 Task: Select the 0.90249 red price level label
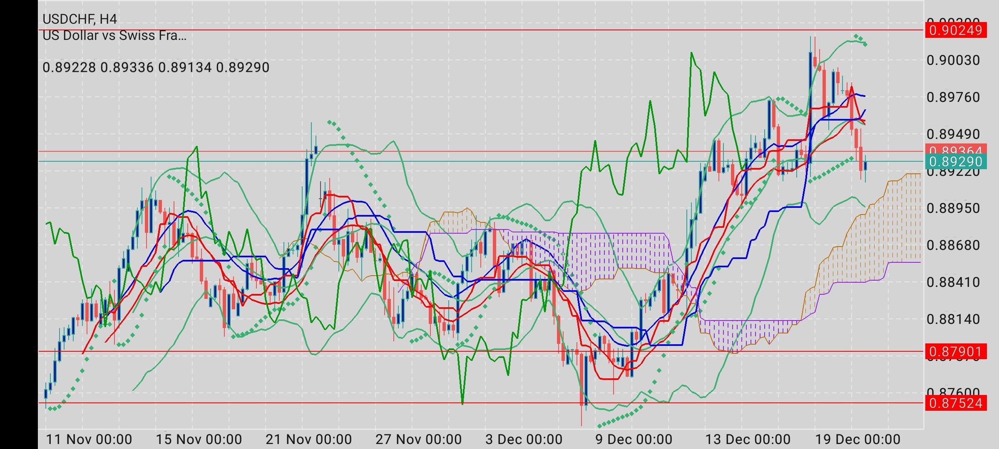click(x=956, y=30)
